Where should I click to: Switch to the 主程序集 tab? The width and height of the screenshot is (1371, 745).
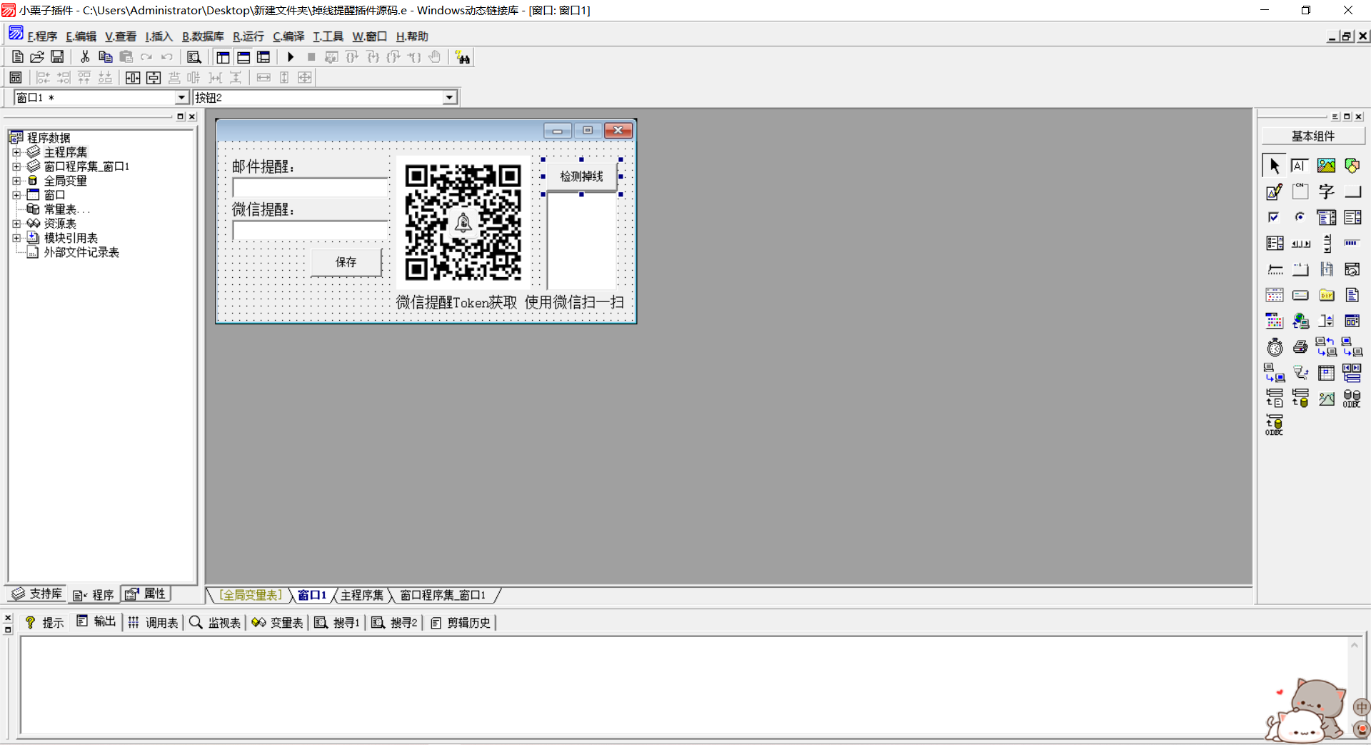[362, 595]
